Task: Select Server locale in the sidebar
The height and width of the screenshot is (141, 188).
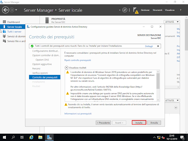Action: 13,27
